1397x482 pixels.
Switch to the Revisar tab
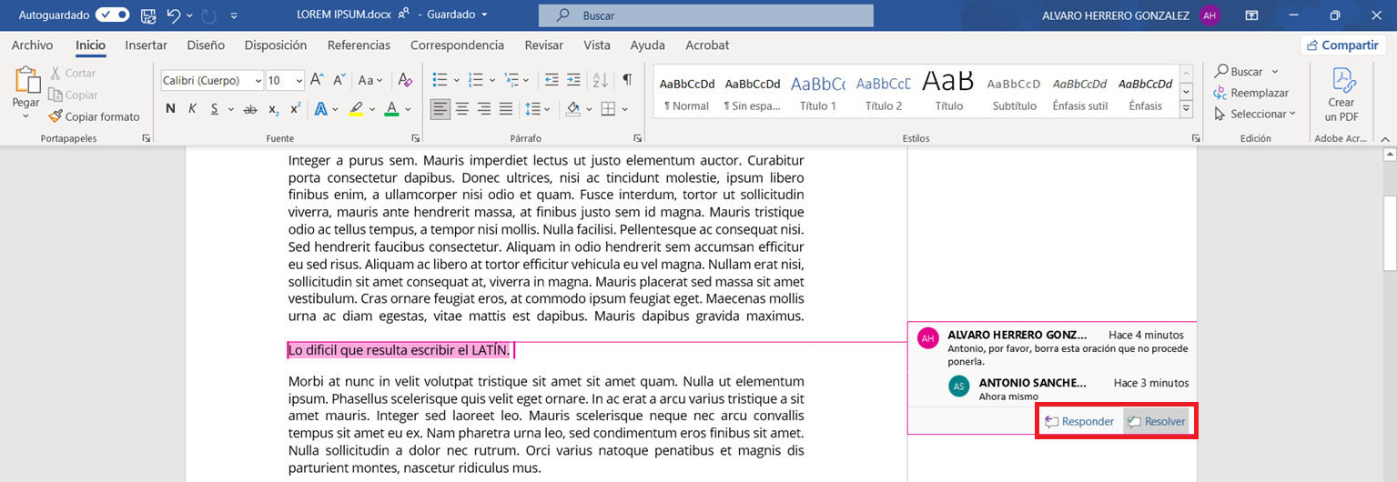[544, 45]
